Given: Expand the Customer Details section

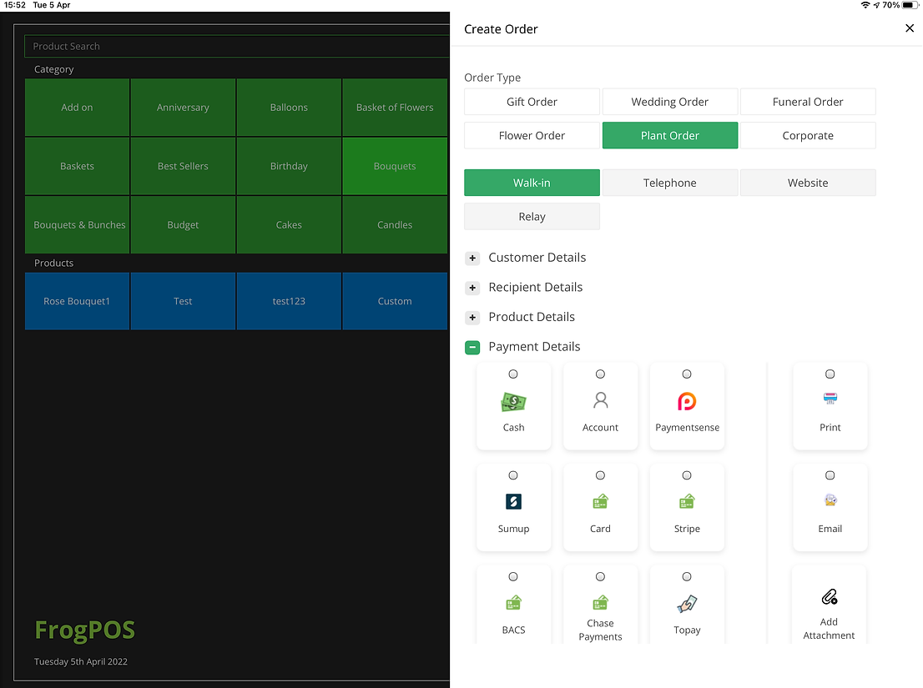Looking at the screenshot, I should pyautogui.click(x=472, y=258).
